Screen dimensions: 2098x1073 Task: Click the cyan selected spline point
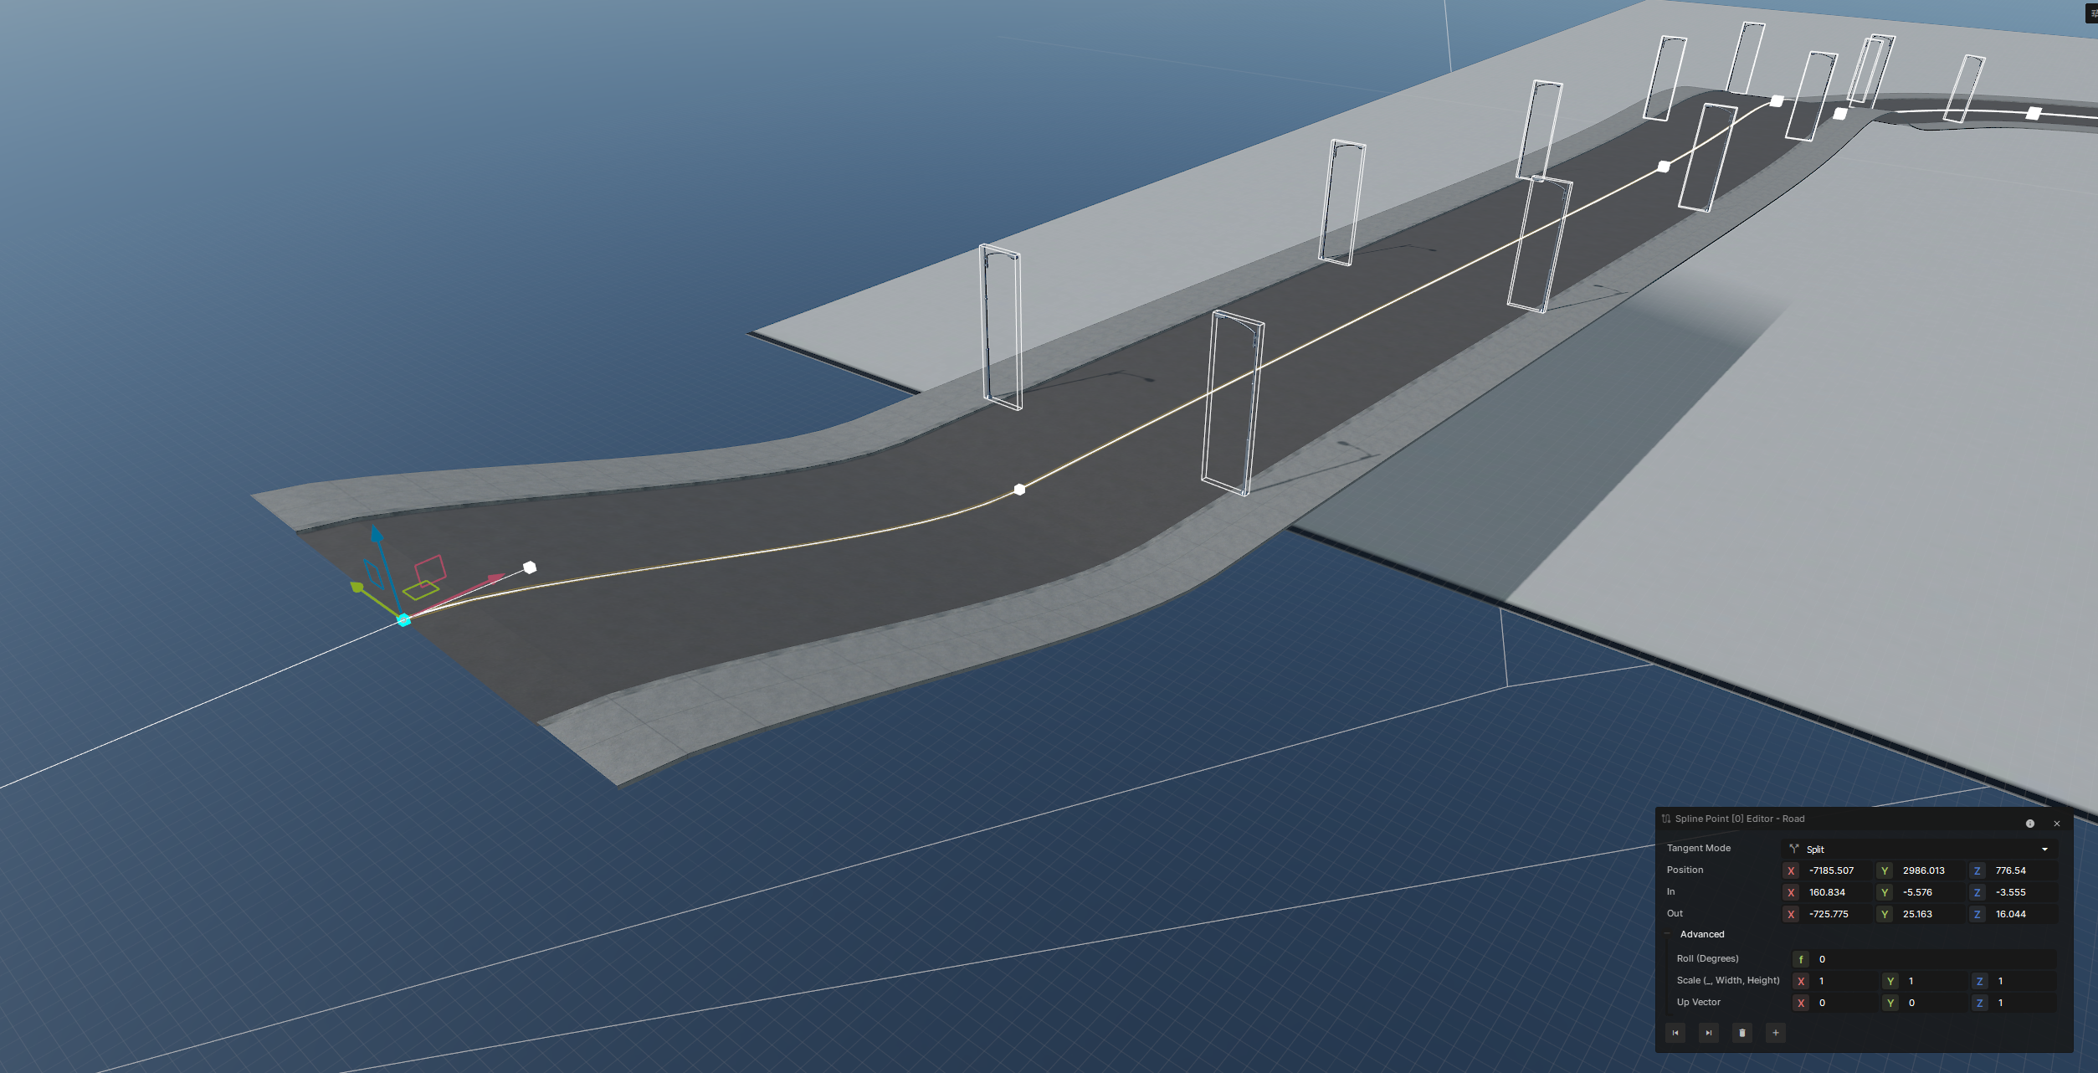(404, 620)
